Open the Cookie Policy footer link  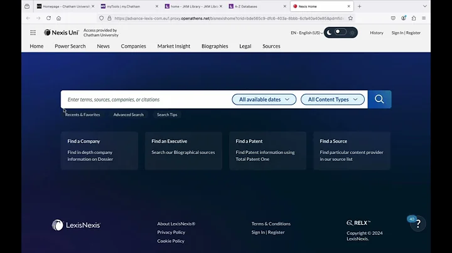click(171, 241)
